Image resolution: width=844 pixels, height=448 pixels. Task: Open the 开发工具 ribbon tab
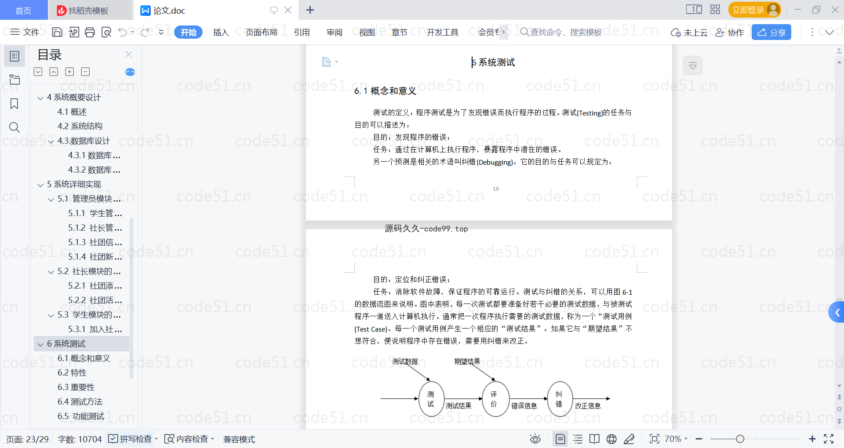pyautogui.click(x=443, y=32)
